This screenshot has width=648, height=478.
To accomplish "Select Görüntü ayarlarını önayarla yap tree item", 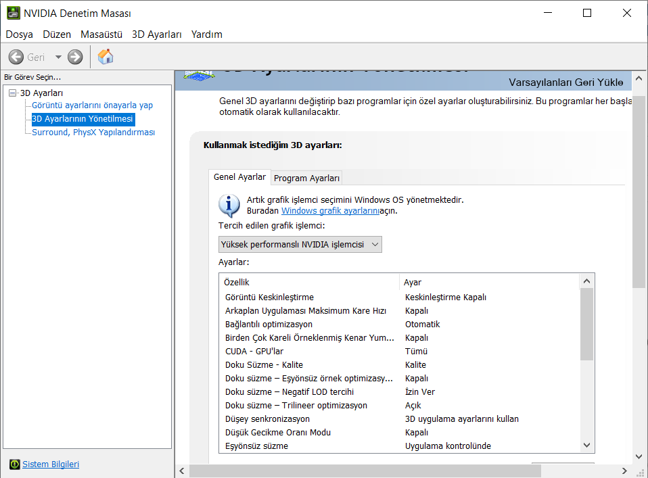I will [x=92, y=105].
